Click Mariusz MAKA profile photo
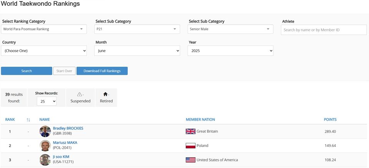 click(45, 146)
